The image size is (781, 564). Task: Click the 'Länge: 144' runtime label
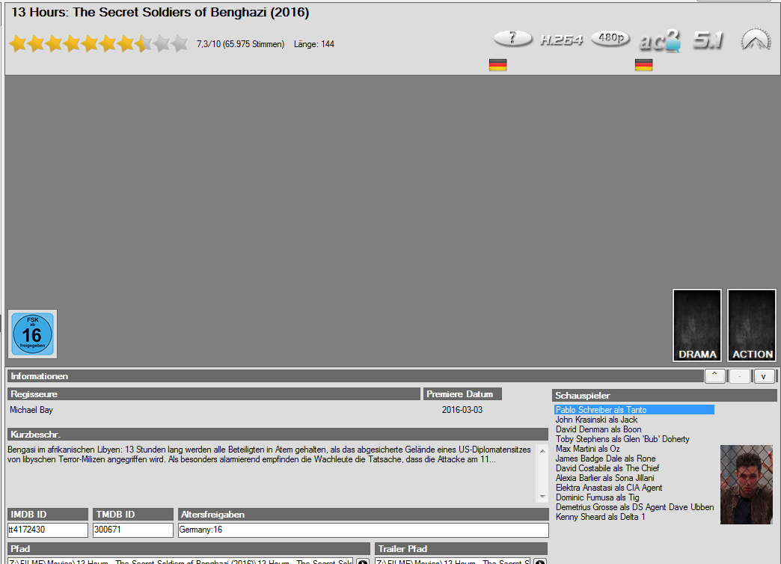(313, 44)
